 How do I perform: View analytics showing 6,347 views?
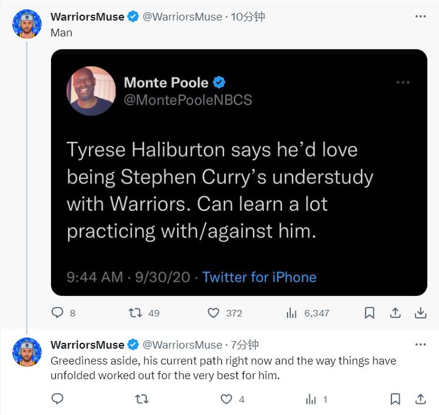(x=292, y=313)
